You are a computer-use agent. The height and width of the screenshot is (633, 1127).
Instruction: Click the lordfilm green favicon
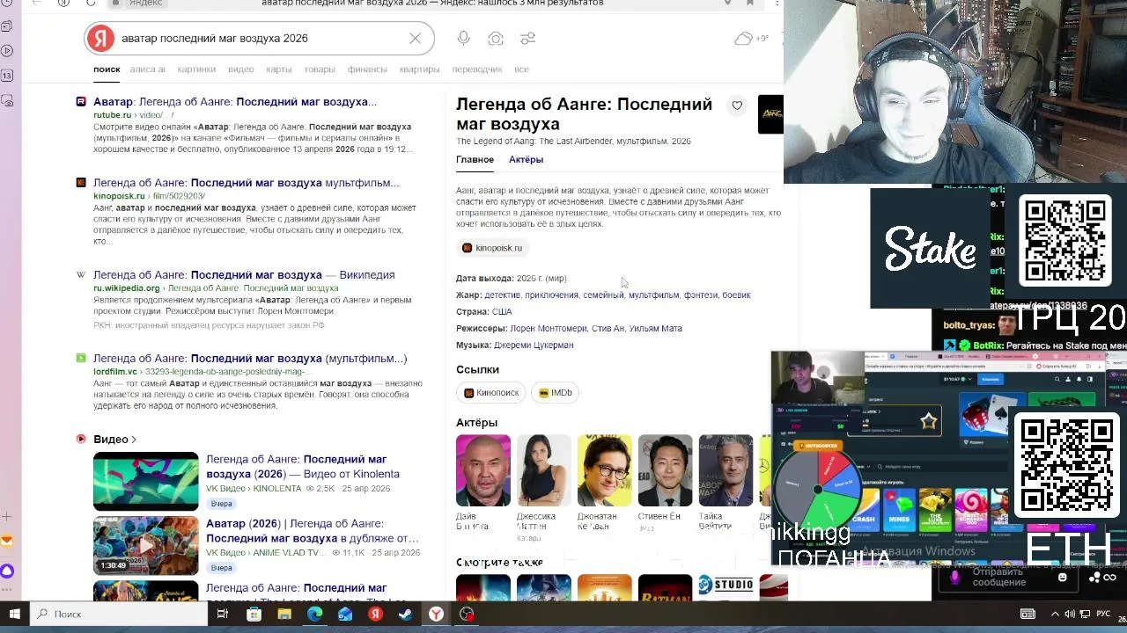(x=81, y=359)
